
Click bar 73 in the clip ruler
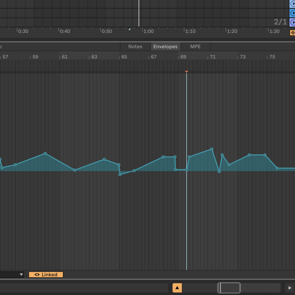click(243, 57)
